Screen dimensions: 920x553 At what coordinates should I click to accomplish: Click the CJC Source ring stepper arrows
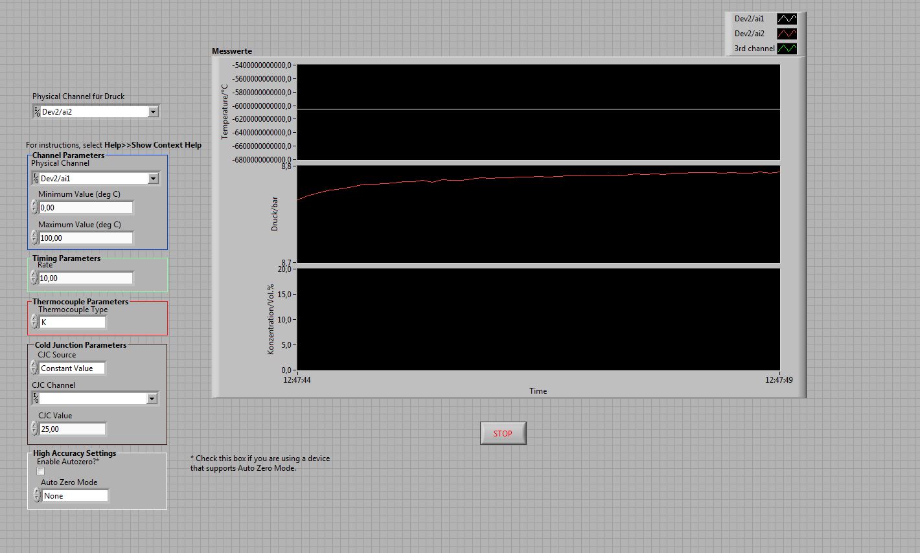coord(34,368)
